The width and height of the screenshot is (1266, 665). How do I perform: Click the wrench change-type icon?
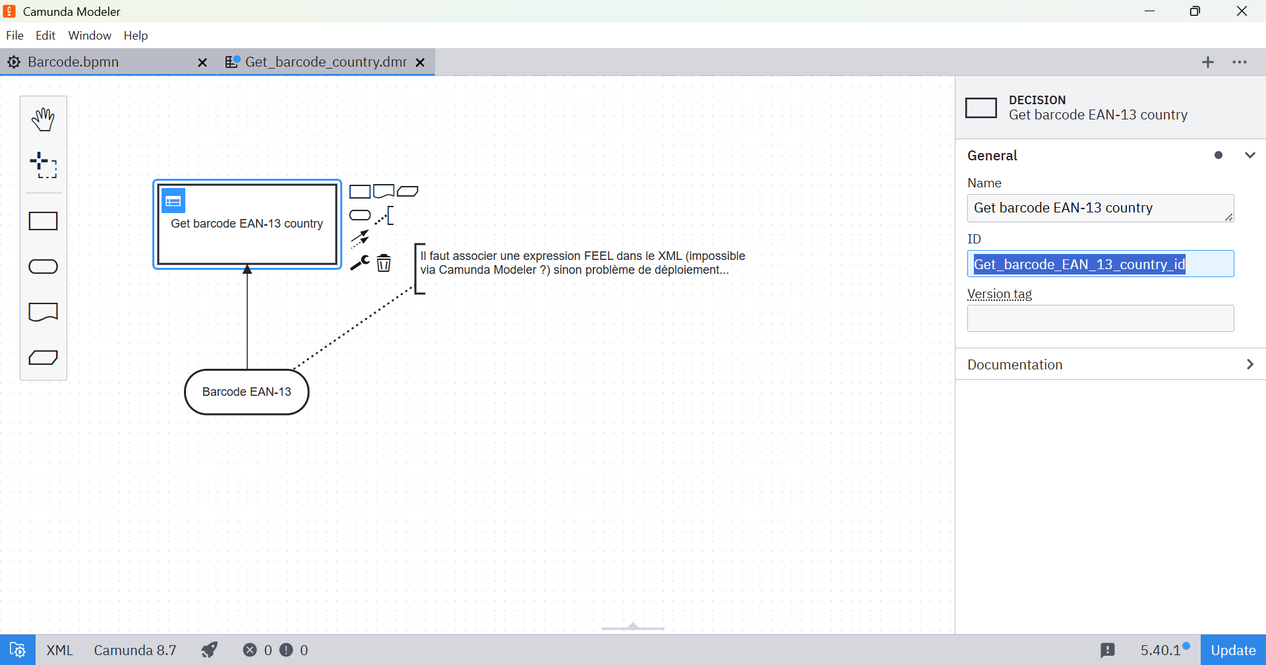[x=359, y=263]
